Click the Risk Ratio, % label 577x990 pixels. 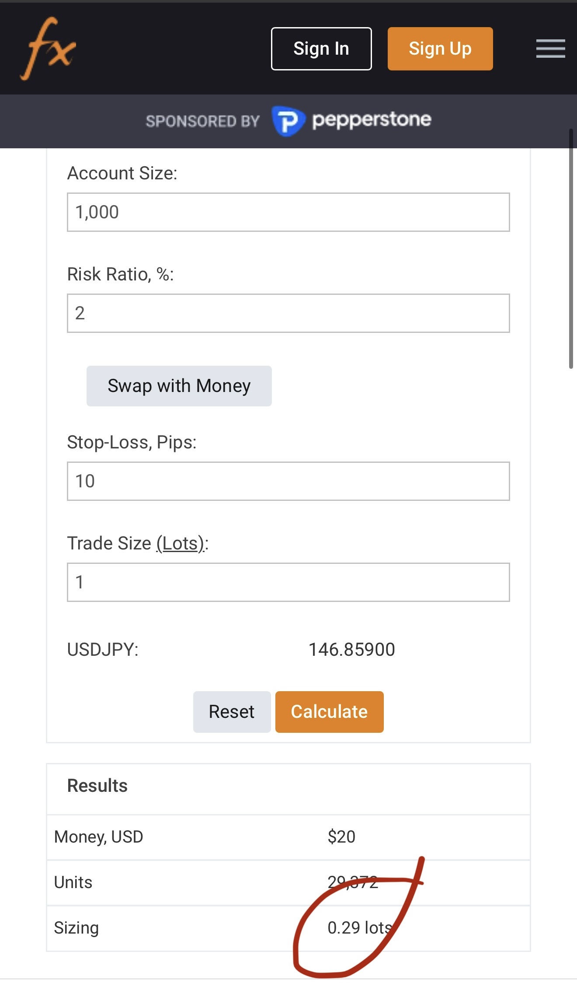121,275
